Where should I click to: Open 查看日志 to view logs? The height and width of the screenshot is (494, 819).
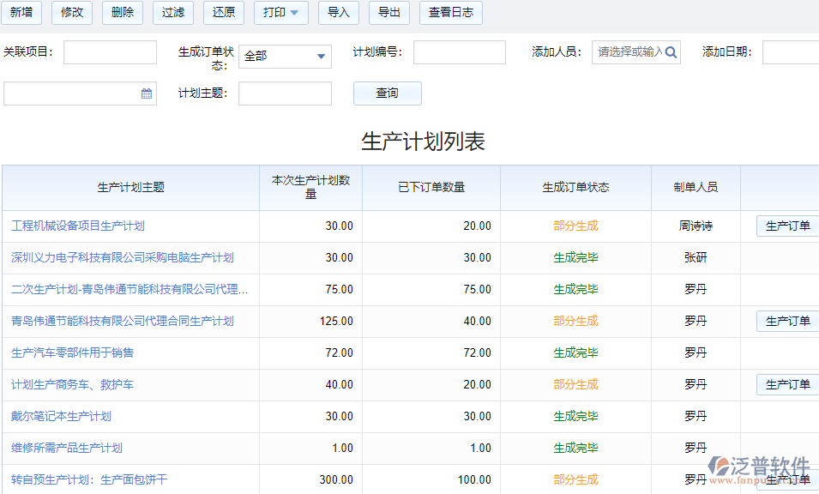coord(450,13)
